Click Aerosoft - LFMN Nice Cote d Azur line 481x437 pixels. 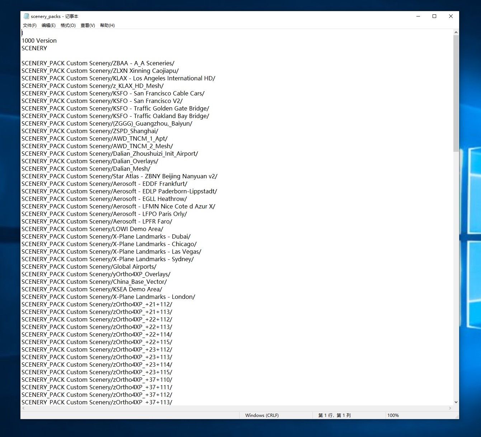118,206
